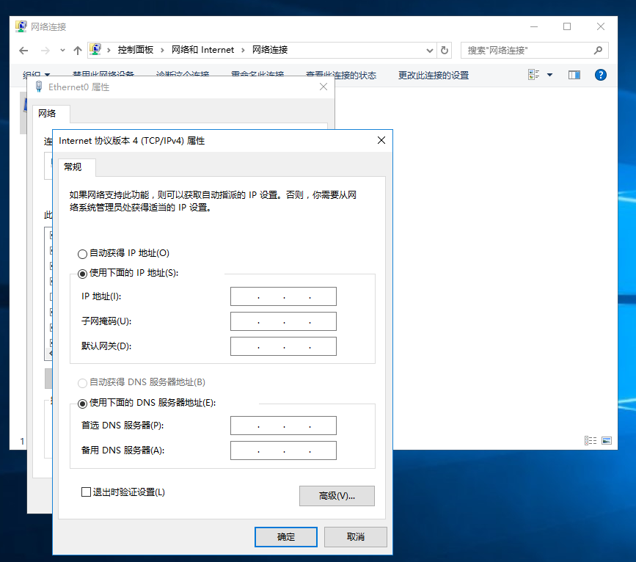This screenshot has width=636, height=562.
Task: Click into the IP 地址 field
Action: [x=283, y=296]
